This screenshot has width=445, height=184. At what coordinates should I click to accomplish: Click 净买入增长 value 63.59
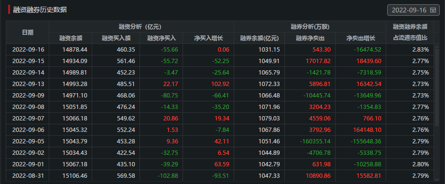pos(222,164)
